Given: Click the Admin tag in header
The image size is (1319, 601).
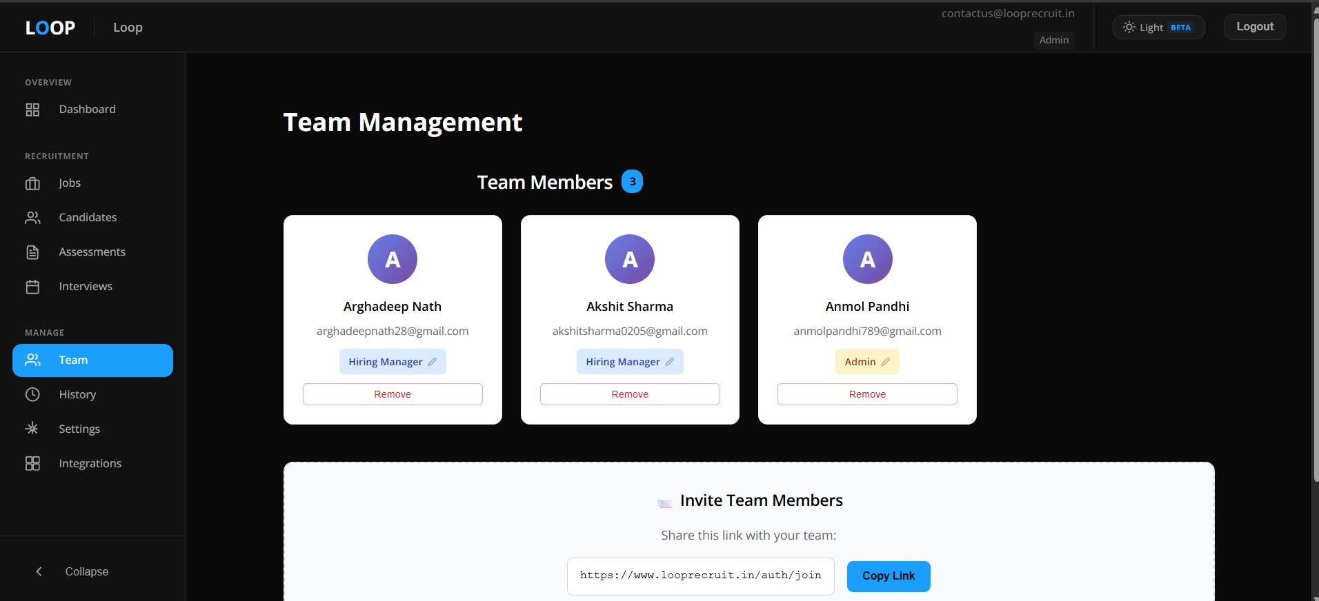Looking at the screenshot, I should (x=1054, y=40).
